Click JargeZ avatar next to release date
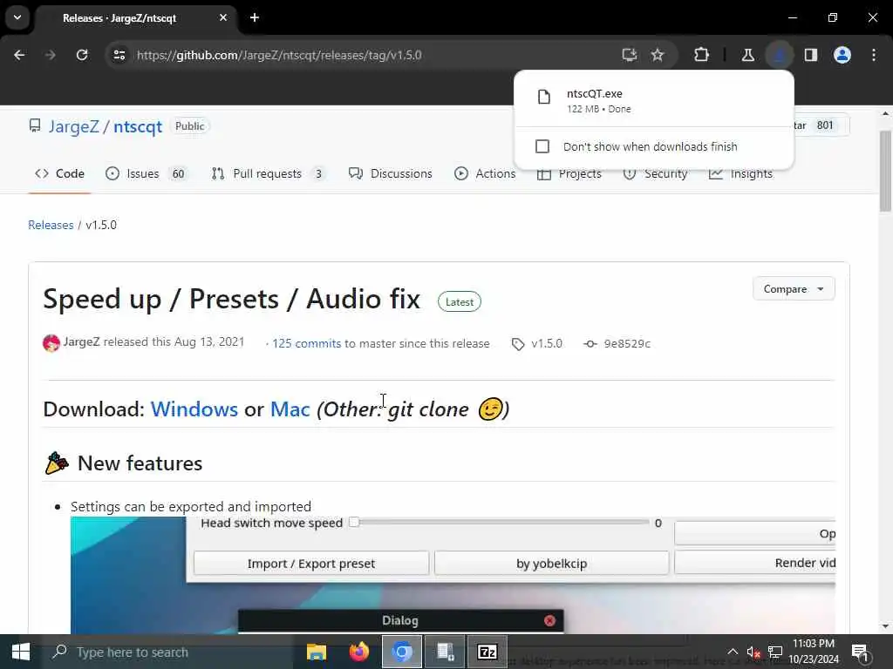The width and height of the screenshot is (893, 669). pyautogui.click(x=51, y=343)
